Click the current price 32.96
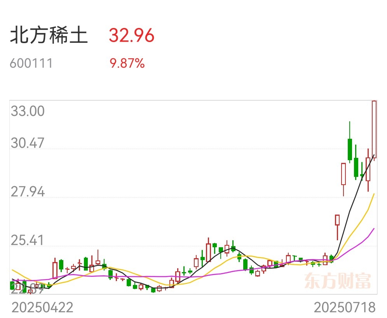This screenshot has height=318, width=387. click(132, 35)
